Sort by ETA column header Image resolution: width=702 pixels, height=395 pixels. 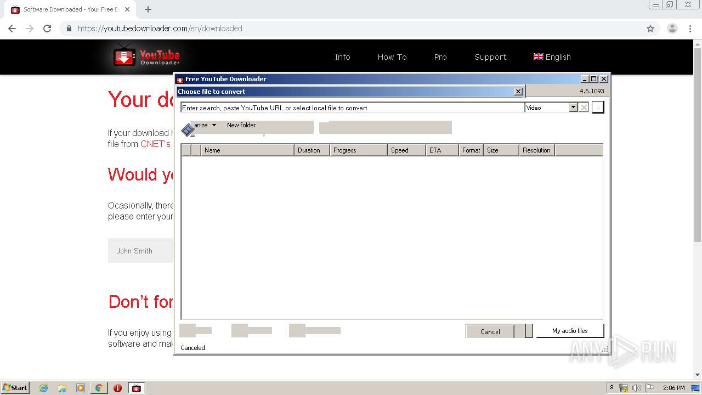pos(441,150)
